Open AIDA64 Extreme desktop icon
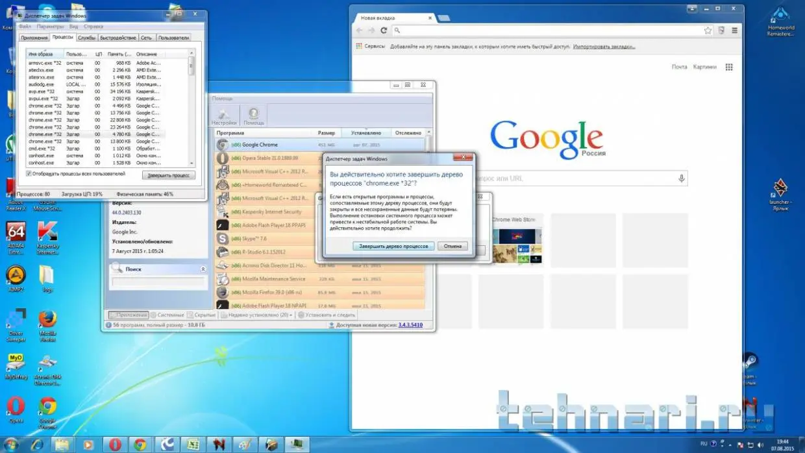Image resolution: width=805 pixels, height=453 pixels. point(16,238)
